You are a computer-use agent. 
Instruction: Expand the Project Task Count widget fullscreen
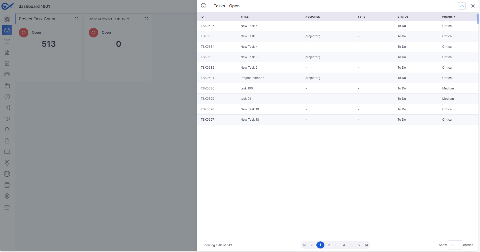coord(76,19)
